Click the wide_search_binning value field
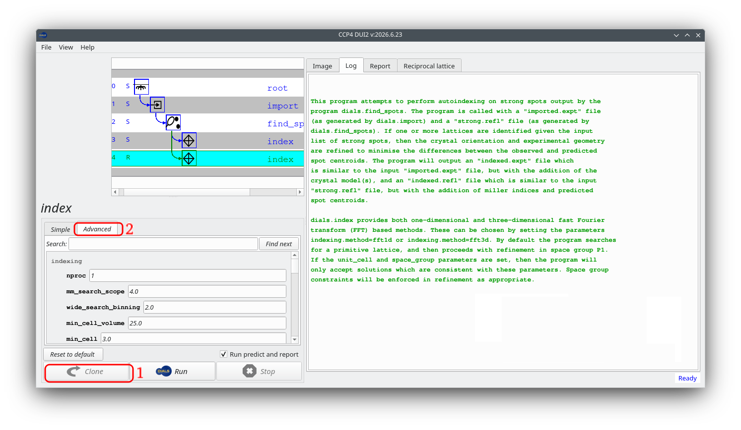741x430 pixels. pyautogui.click(x=215, y=308)
